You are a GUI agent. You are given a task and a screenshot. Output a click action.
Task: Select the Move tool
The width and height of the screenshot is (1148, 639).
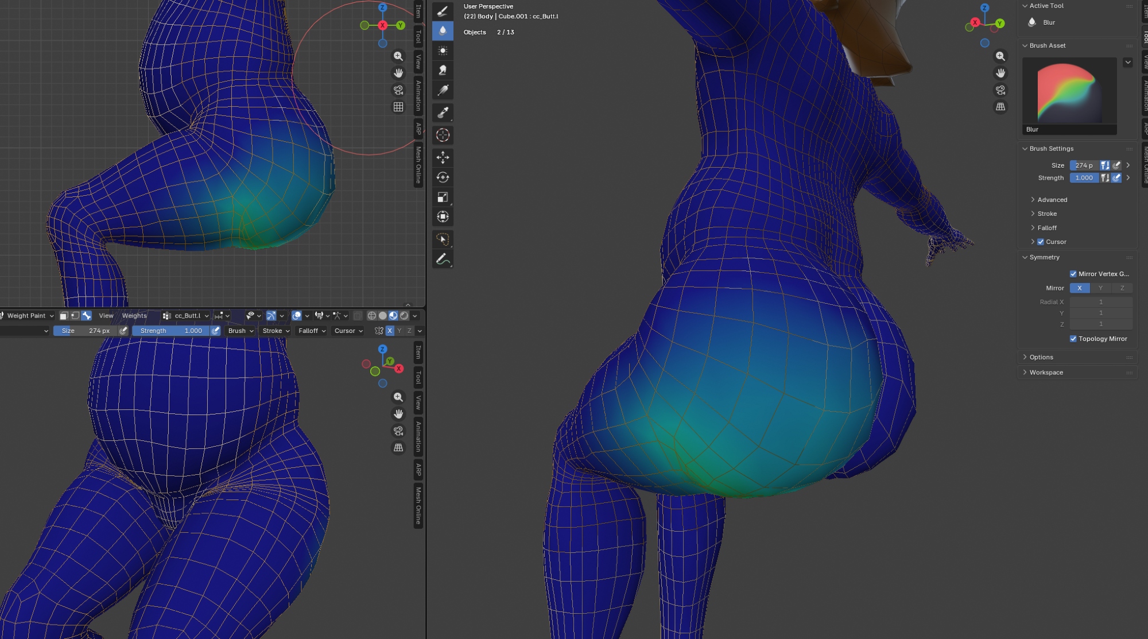pos(443,157)
